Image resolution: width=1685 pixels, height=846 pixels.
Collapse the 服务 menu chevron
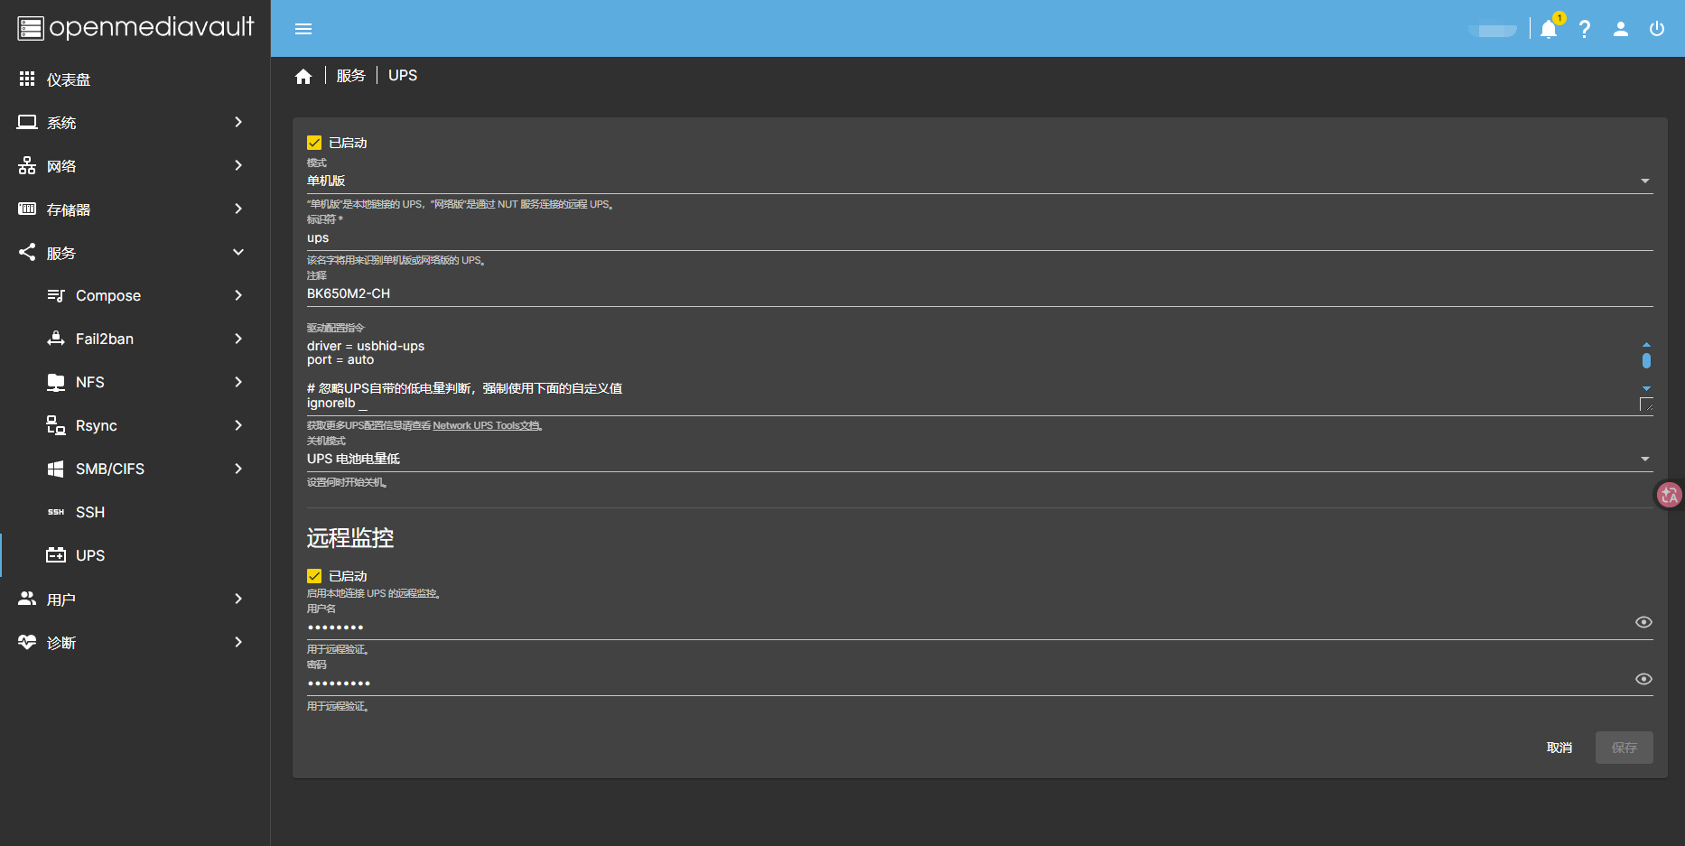[x=238, y=252]
